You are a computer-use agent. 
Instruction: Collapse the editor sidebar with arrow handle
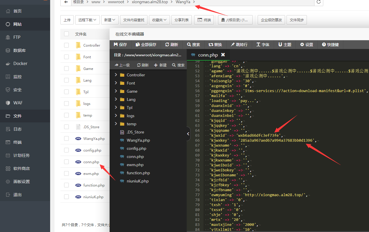(188, 134)
